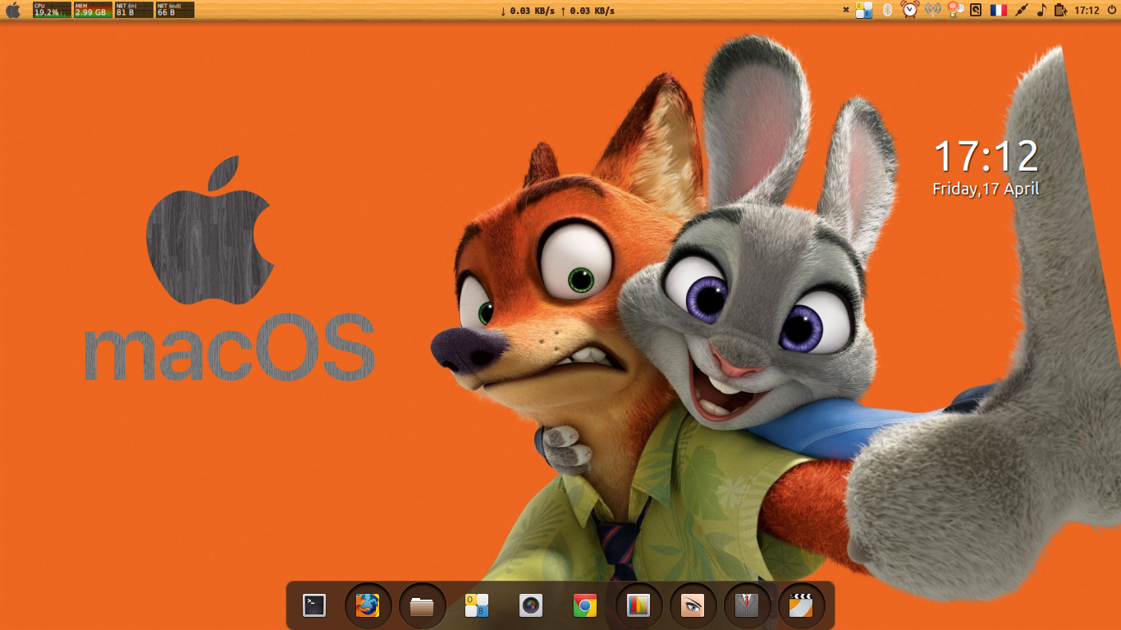The width and height of the screenshot is (1121, 630).
Task: Open the Apple logo menu in the top panel
Action: [13, 11]
